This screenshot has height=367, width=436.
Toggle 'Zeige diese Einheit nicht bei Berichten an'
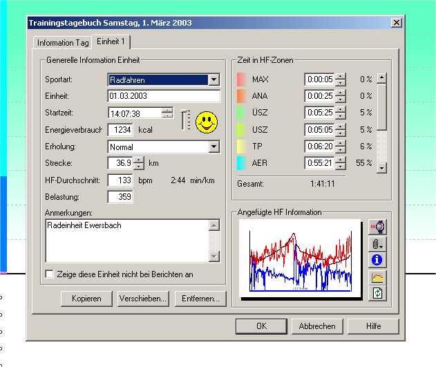[x=49, y=274]
